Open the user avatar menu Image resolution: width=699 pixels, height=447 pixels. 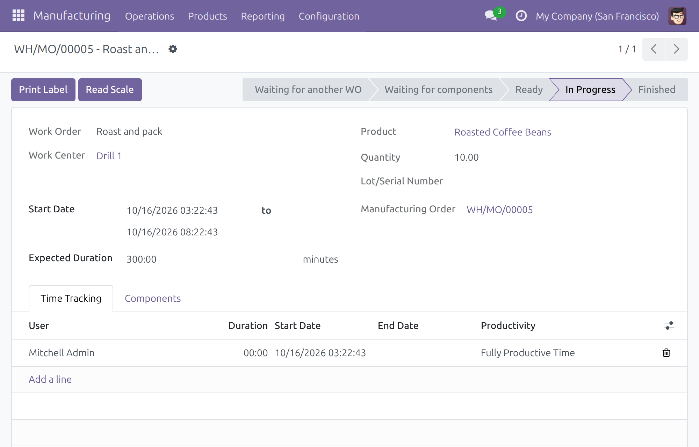[x=677, y=16]
